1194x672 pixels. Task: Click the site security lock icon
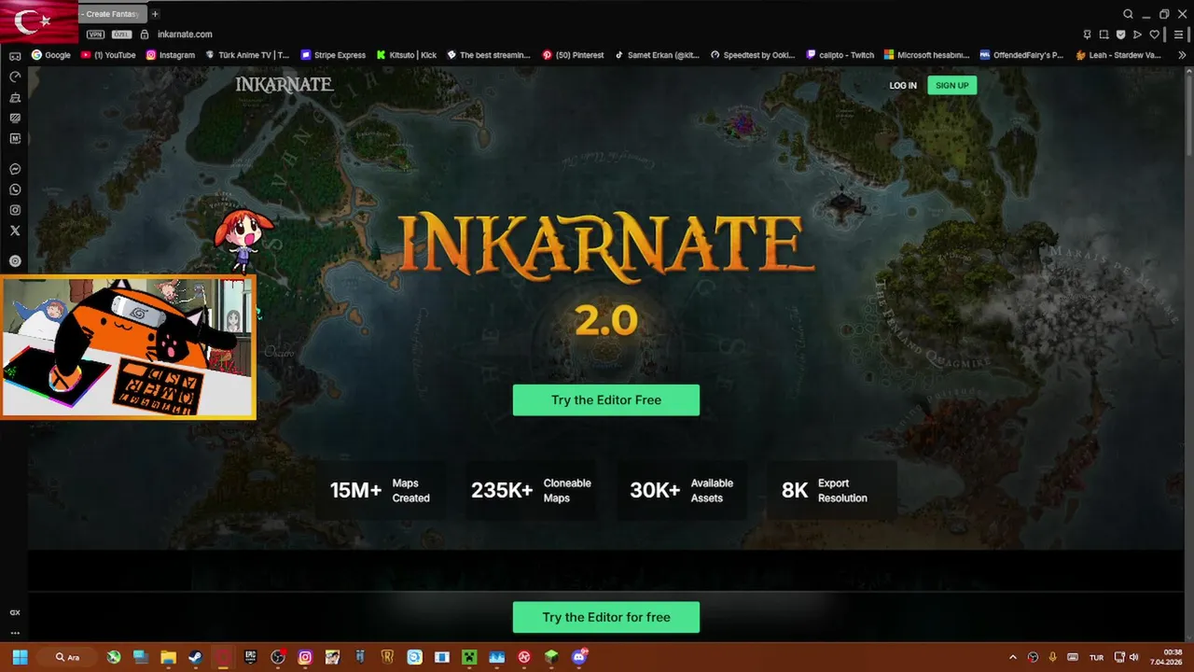coord(145,35)
